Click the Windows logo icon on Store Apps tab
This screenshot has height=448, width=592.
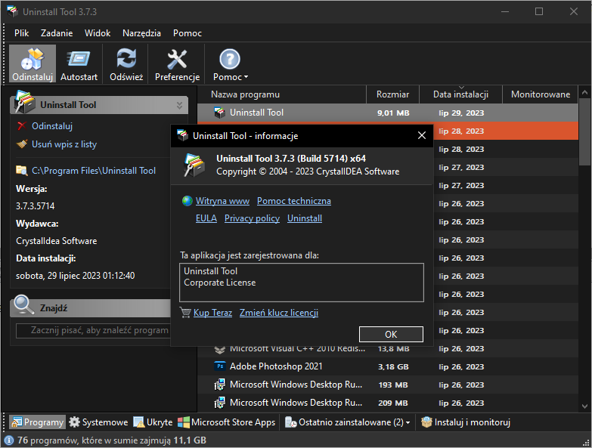point(184,422)
